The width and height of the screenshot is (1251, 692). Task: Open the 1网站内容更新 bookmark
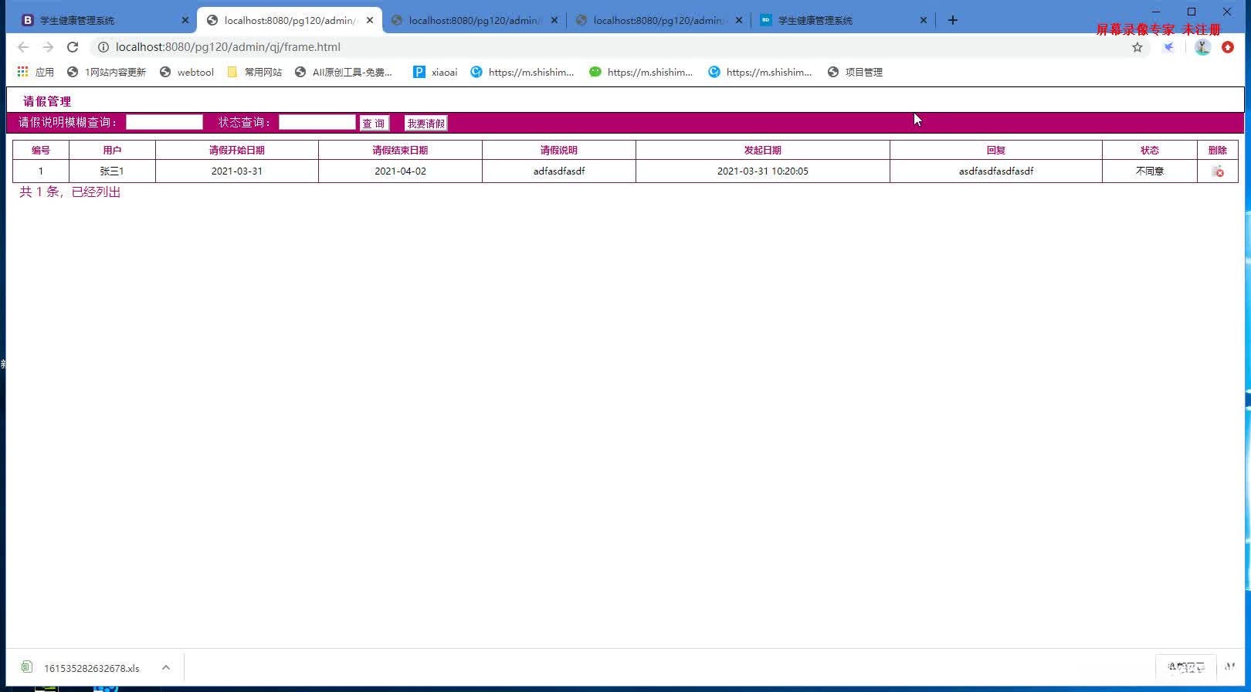click(107, 72)
